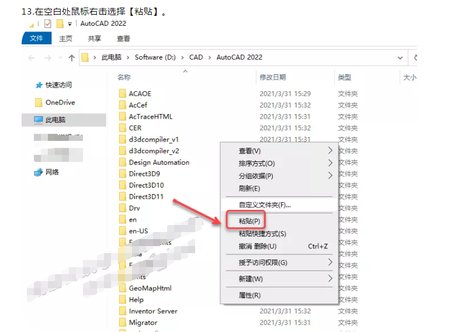Click the folder icon in address bar
472x332 pixels.
85,57
